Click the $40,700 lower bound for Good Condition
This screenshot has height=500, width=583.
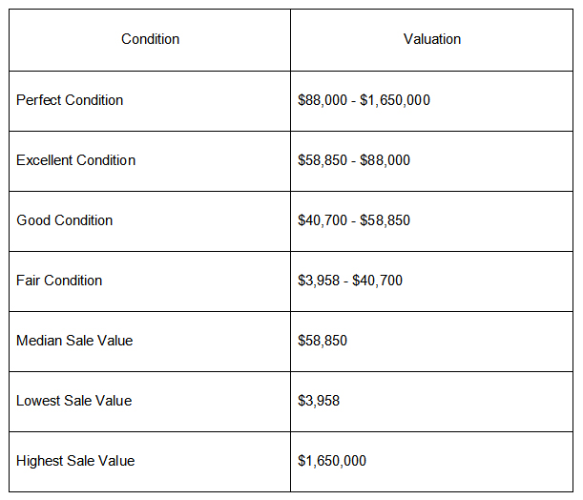click(x=323, y=220)
